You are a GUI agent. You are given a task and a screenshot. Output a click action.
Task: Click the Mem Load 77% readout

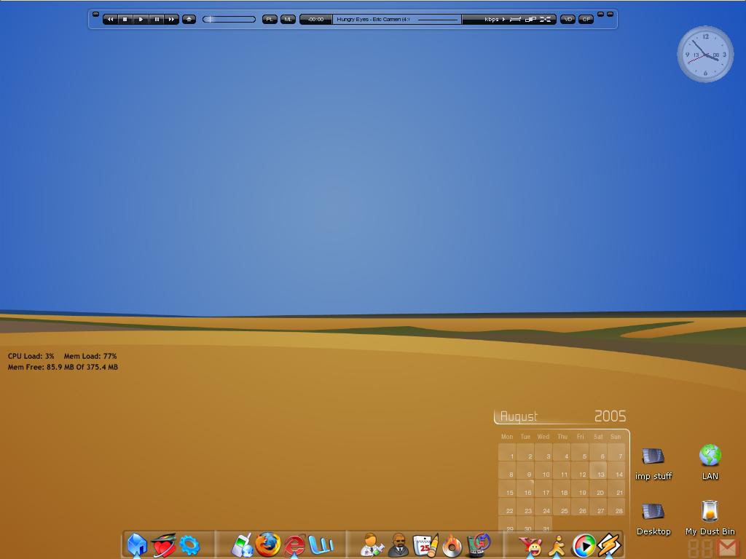point(90,356)
